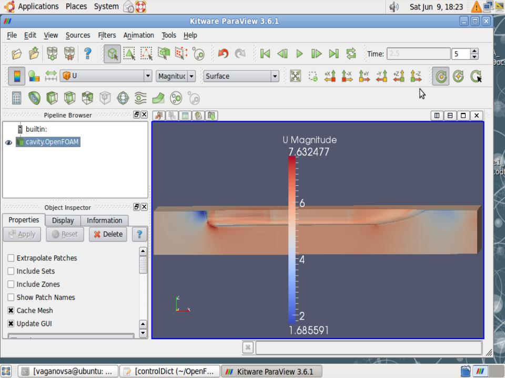Set view direction to +Z
Viewport: 505px width, 378px height.
click(399, 76)
